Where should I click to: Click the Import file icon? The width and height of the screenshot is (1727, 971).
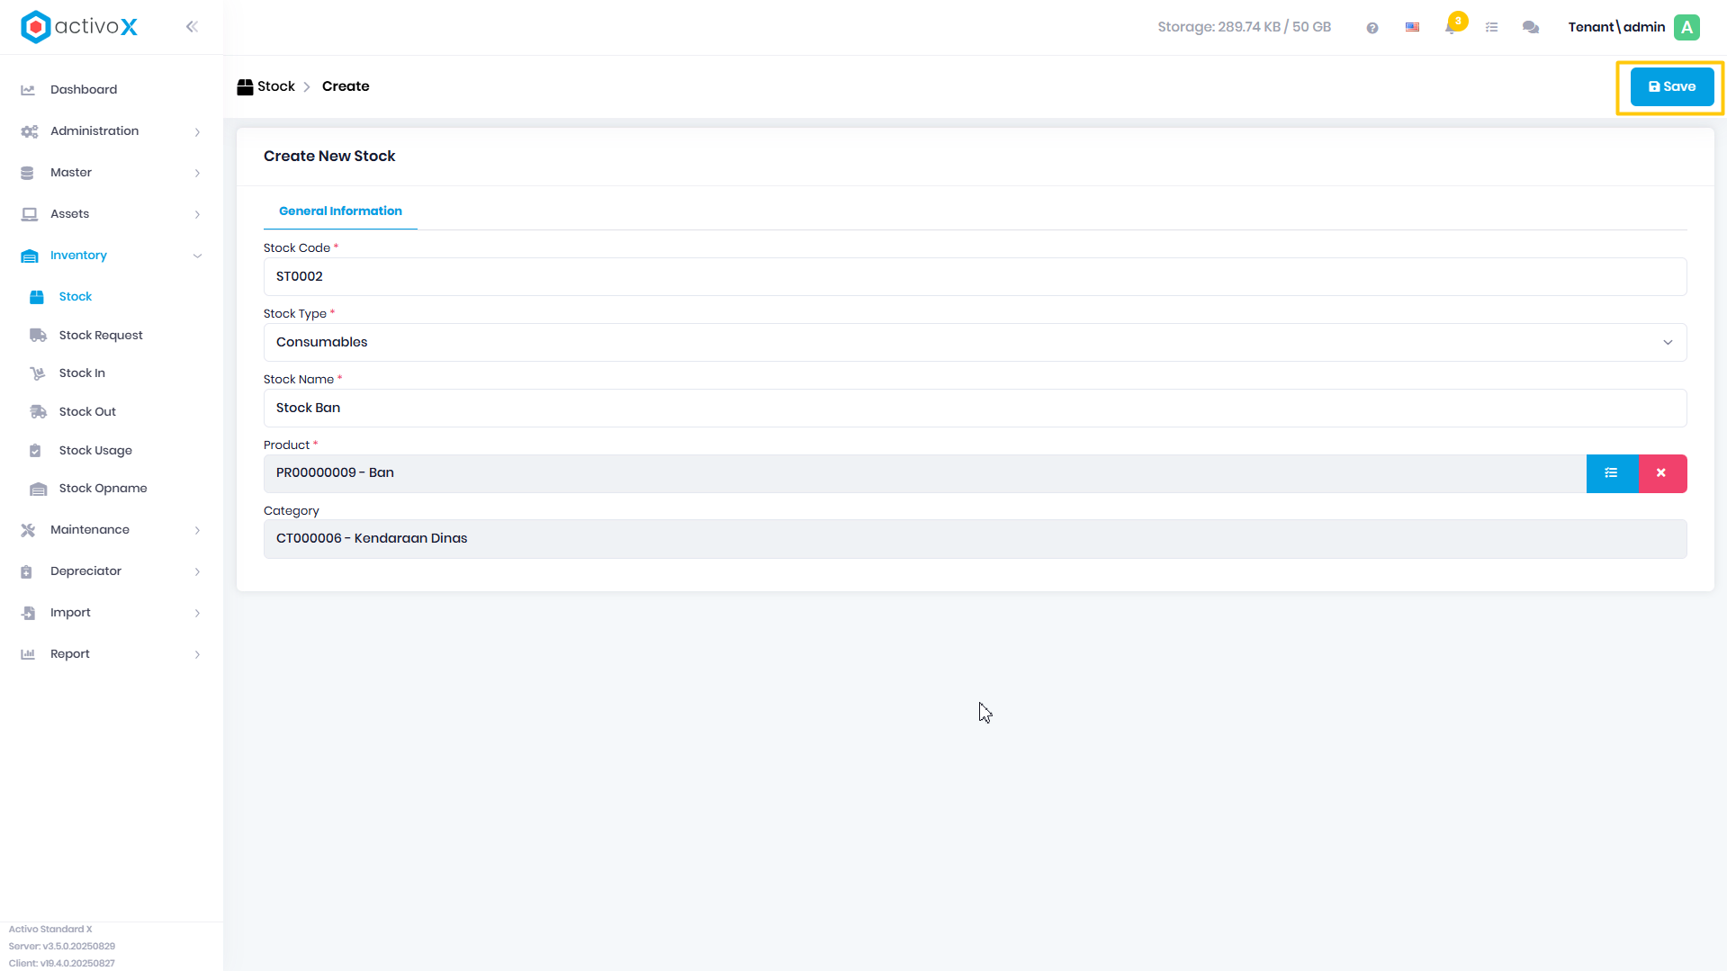[x=28, y=613]
